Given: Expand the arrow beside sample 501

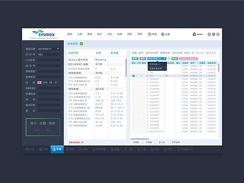Looking at the screenshot, I should pyautogui.click(x=148, y=72).
